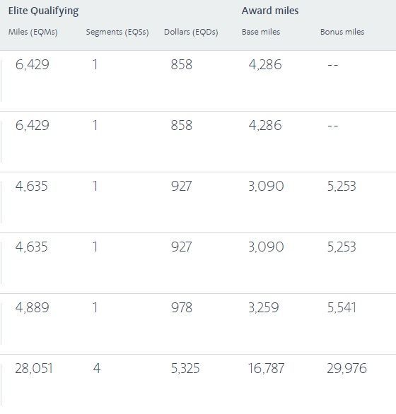Click the total 28,051 EQMs value

click(x=33, y=368)
